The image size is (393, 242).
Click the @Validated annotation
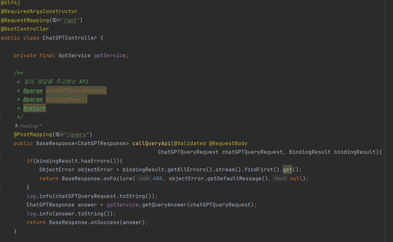click(x=190, y=143)
